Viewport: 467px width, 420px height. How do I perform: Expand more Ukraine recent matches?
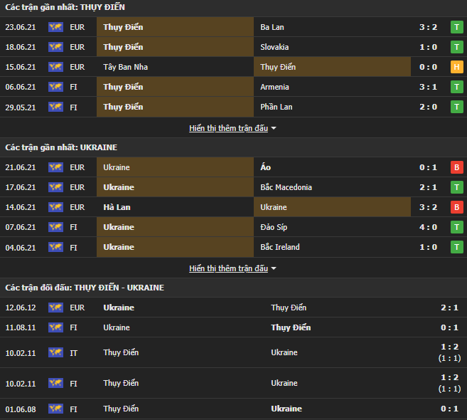click(x=228, y=268)
